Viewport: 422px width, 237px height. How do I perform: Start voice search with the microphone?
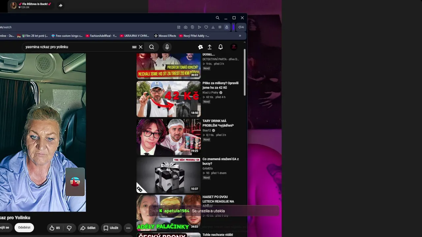(x=167, y=47)
